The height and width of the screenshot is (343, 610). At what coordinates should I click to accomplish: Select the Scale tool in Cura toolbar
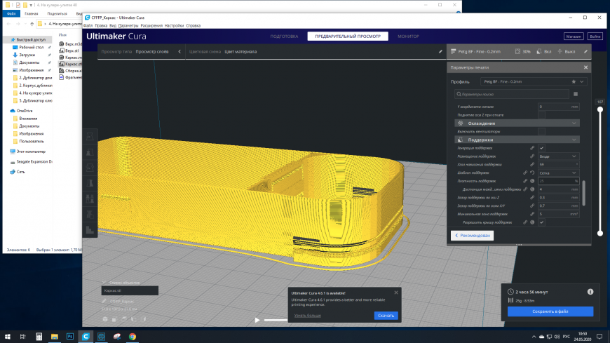[x=90, y=152]
